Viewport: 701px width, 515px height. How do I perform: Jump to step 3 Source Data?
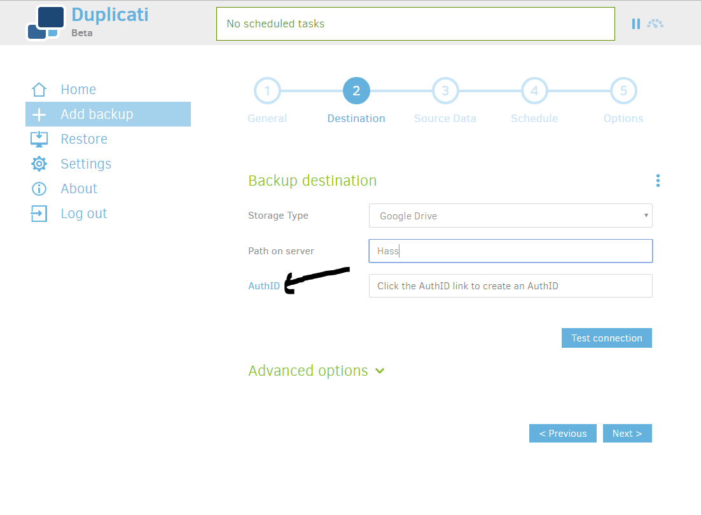click(445, 91)
